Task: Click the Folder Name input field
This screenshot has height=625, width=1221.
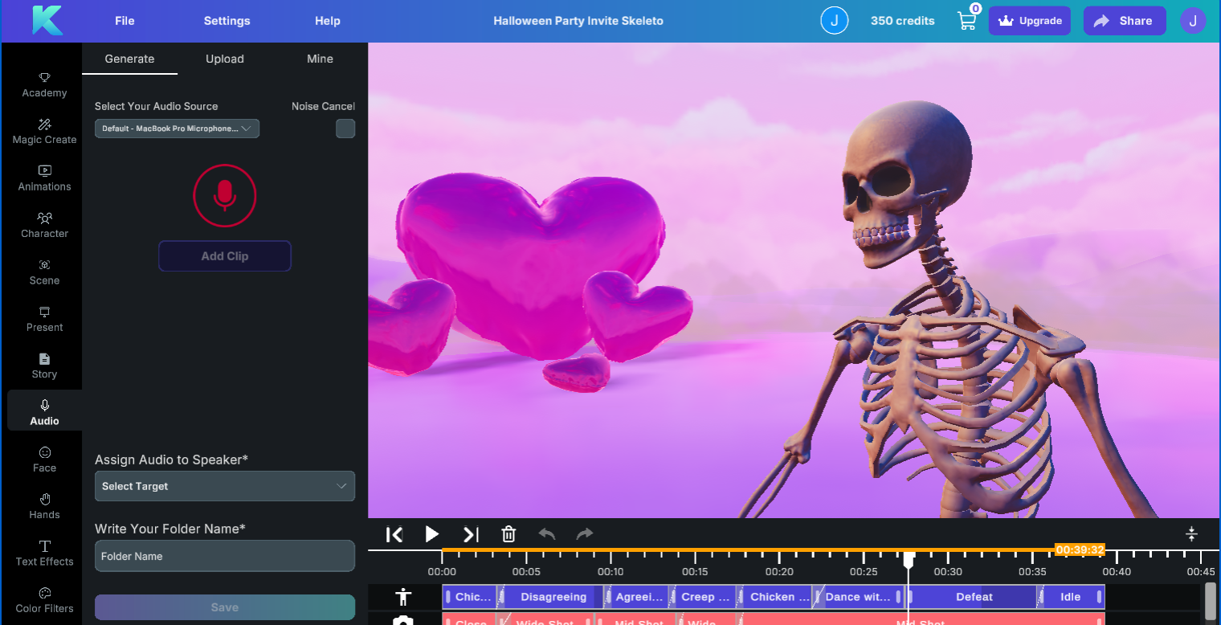Action: pos(224,556)
